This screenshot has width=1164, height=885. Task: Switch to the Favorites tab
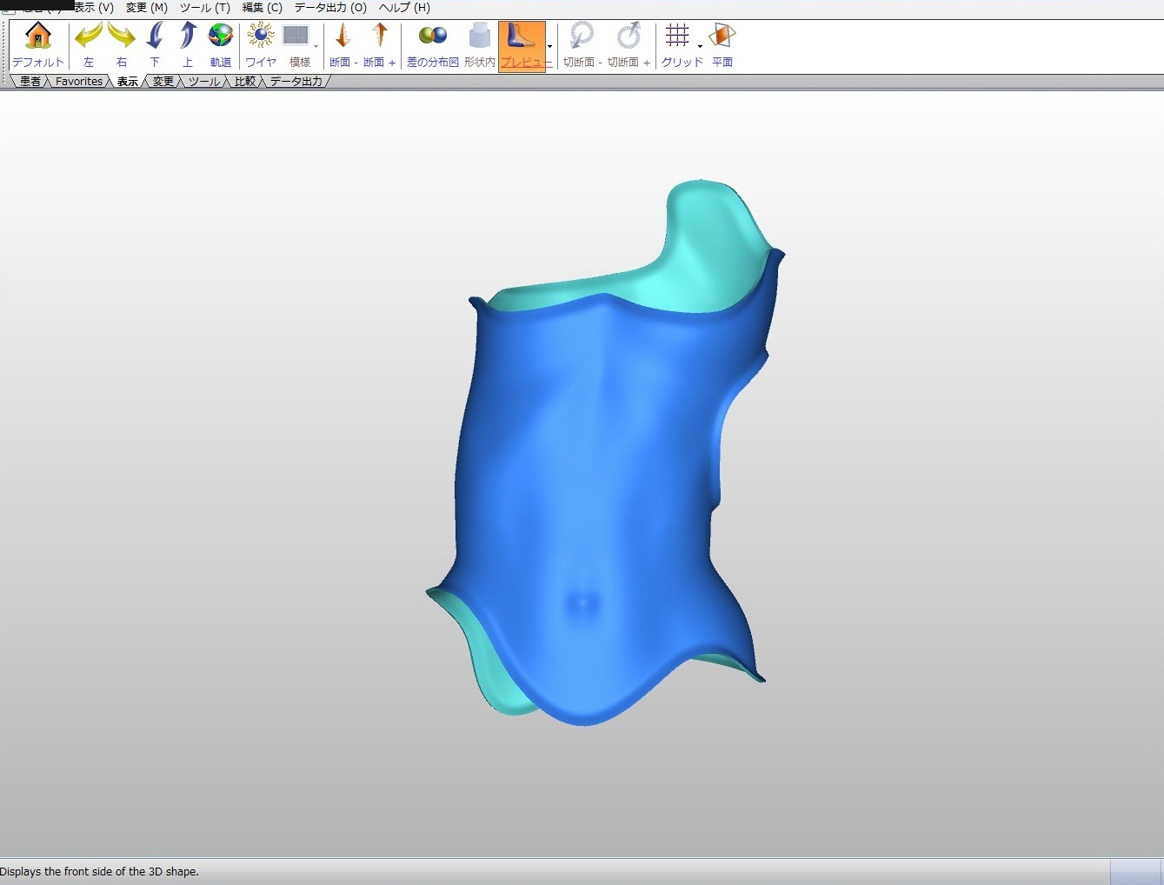(79, 82)
